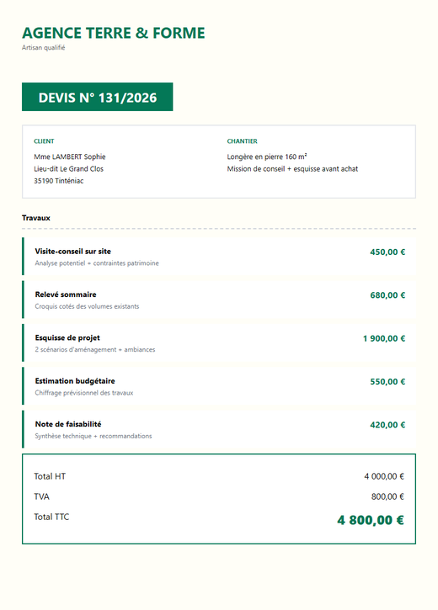The width and height of the screenshot is (438, 610).
Task: Click the 1 900,00 € amount
Action: point(384,338)
